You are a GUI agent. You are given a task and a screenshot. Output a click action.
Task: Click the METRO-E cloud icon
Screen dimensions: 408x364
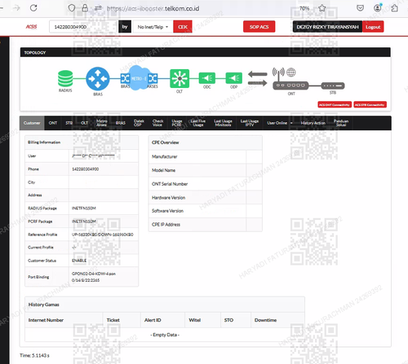click(139, 78)
